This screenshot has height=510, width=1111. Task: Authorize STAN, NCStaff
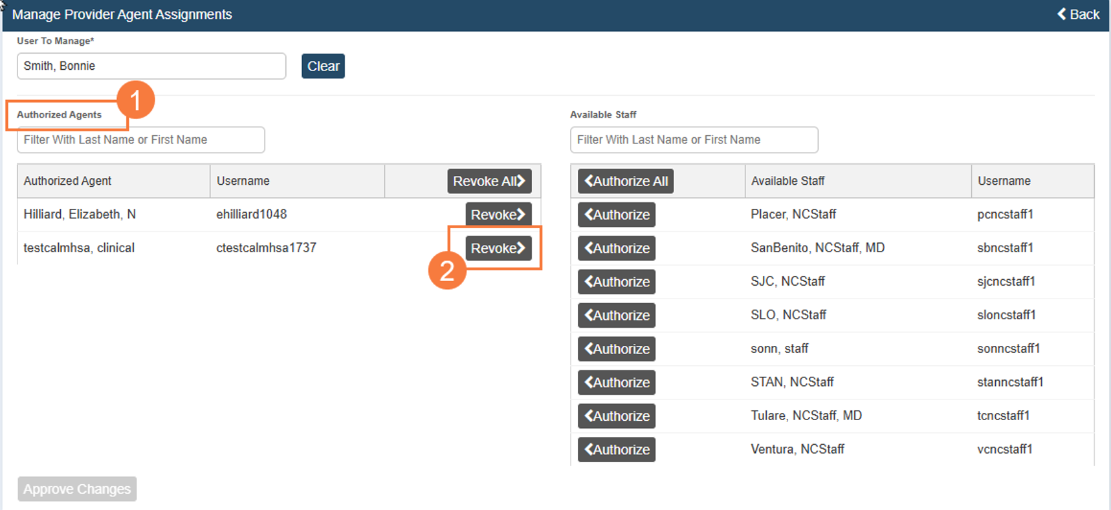click(x=616, y=383)
